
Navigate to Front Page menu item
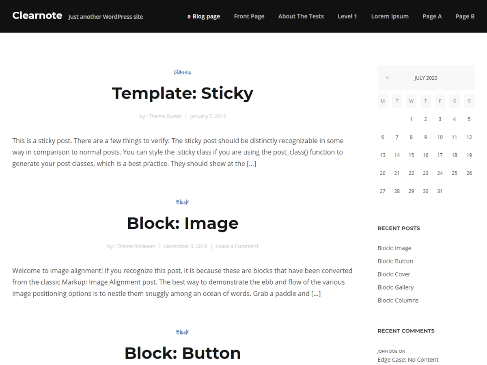[249, 17]
